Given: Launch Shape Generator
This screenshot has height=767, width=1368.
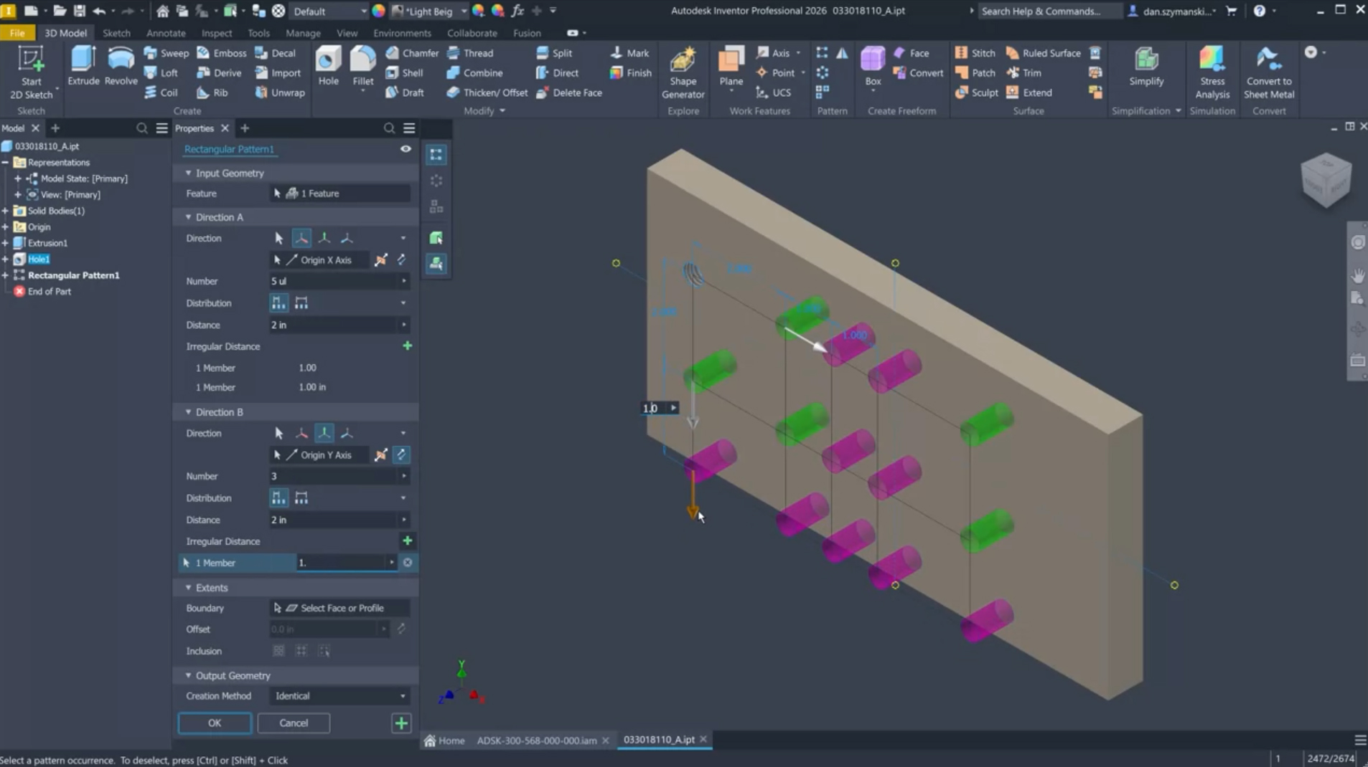Looking at the screenshot, I should [x=683, y=72].
